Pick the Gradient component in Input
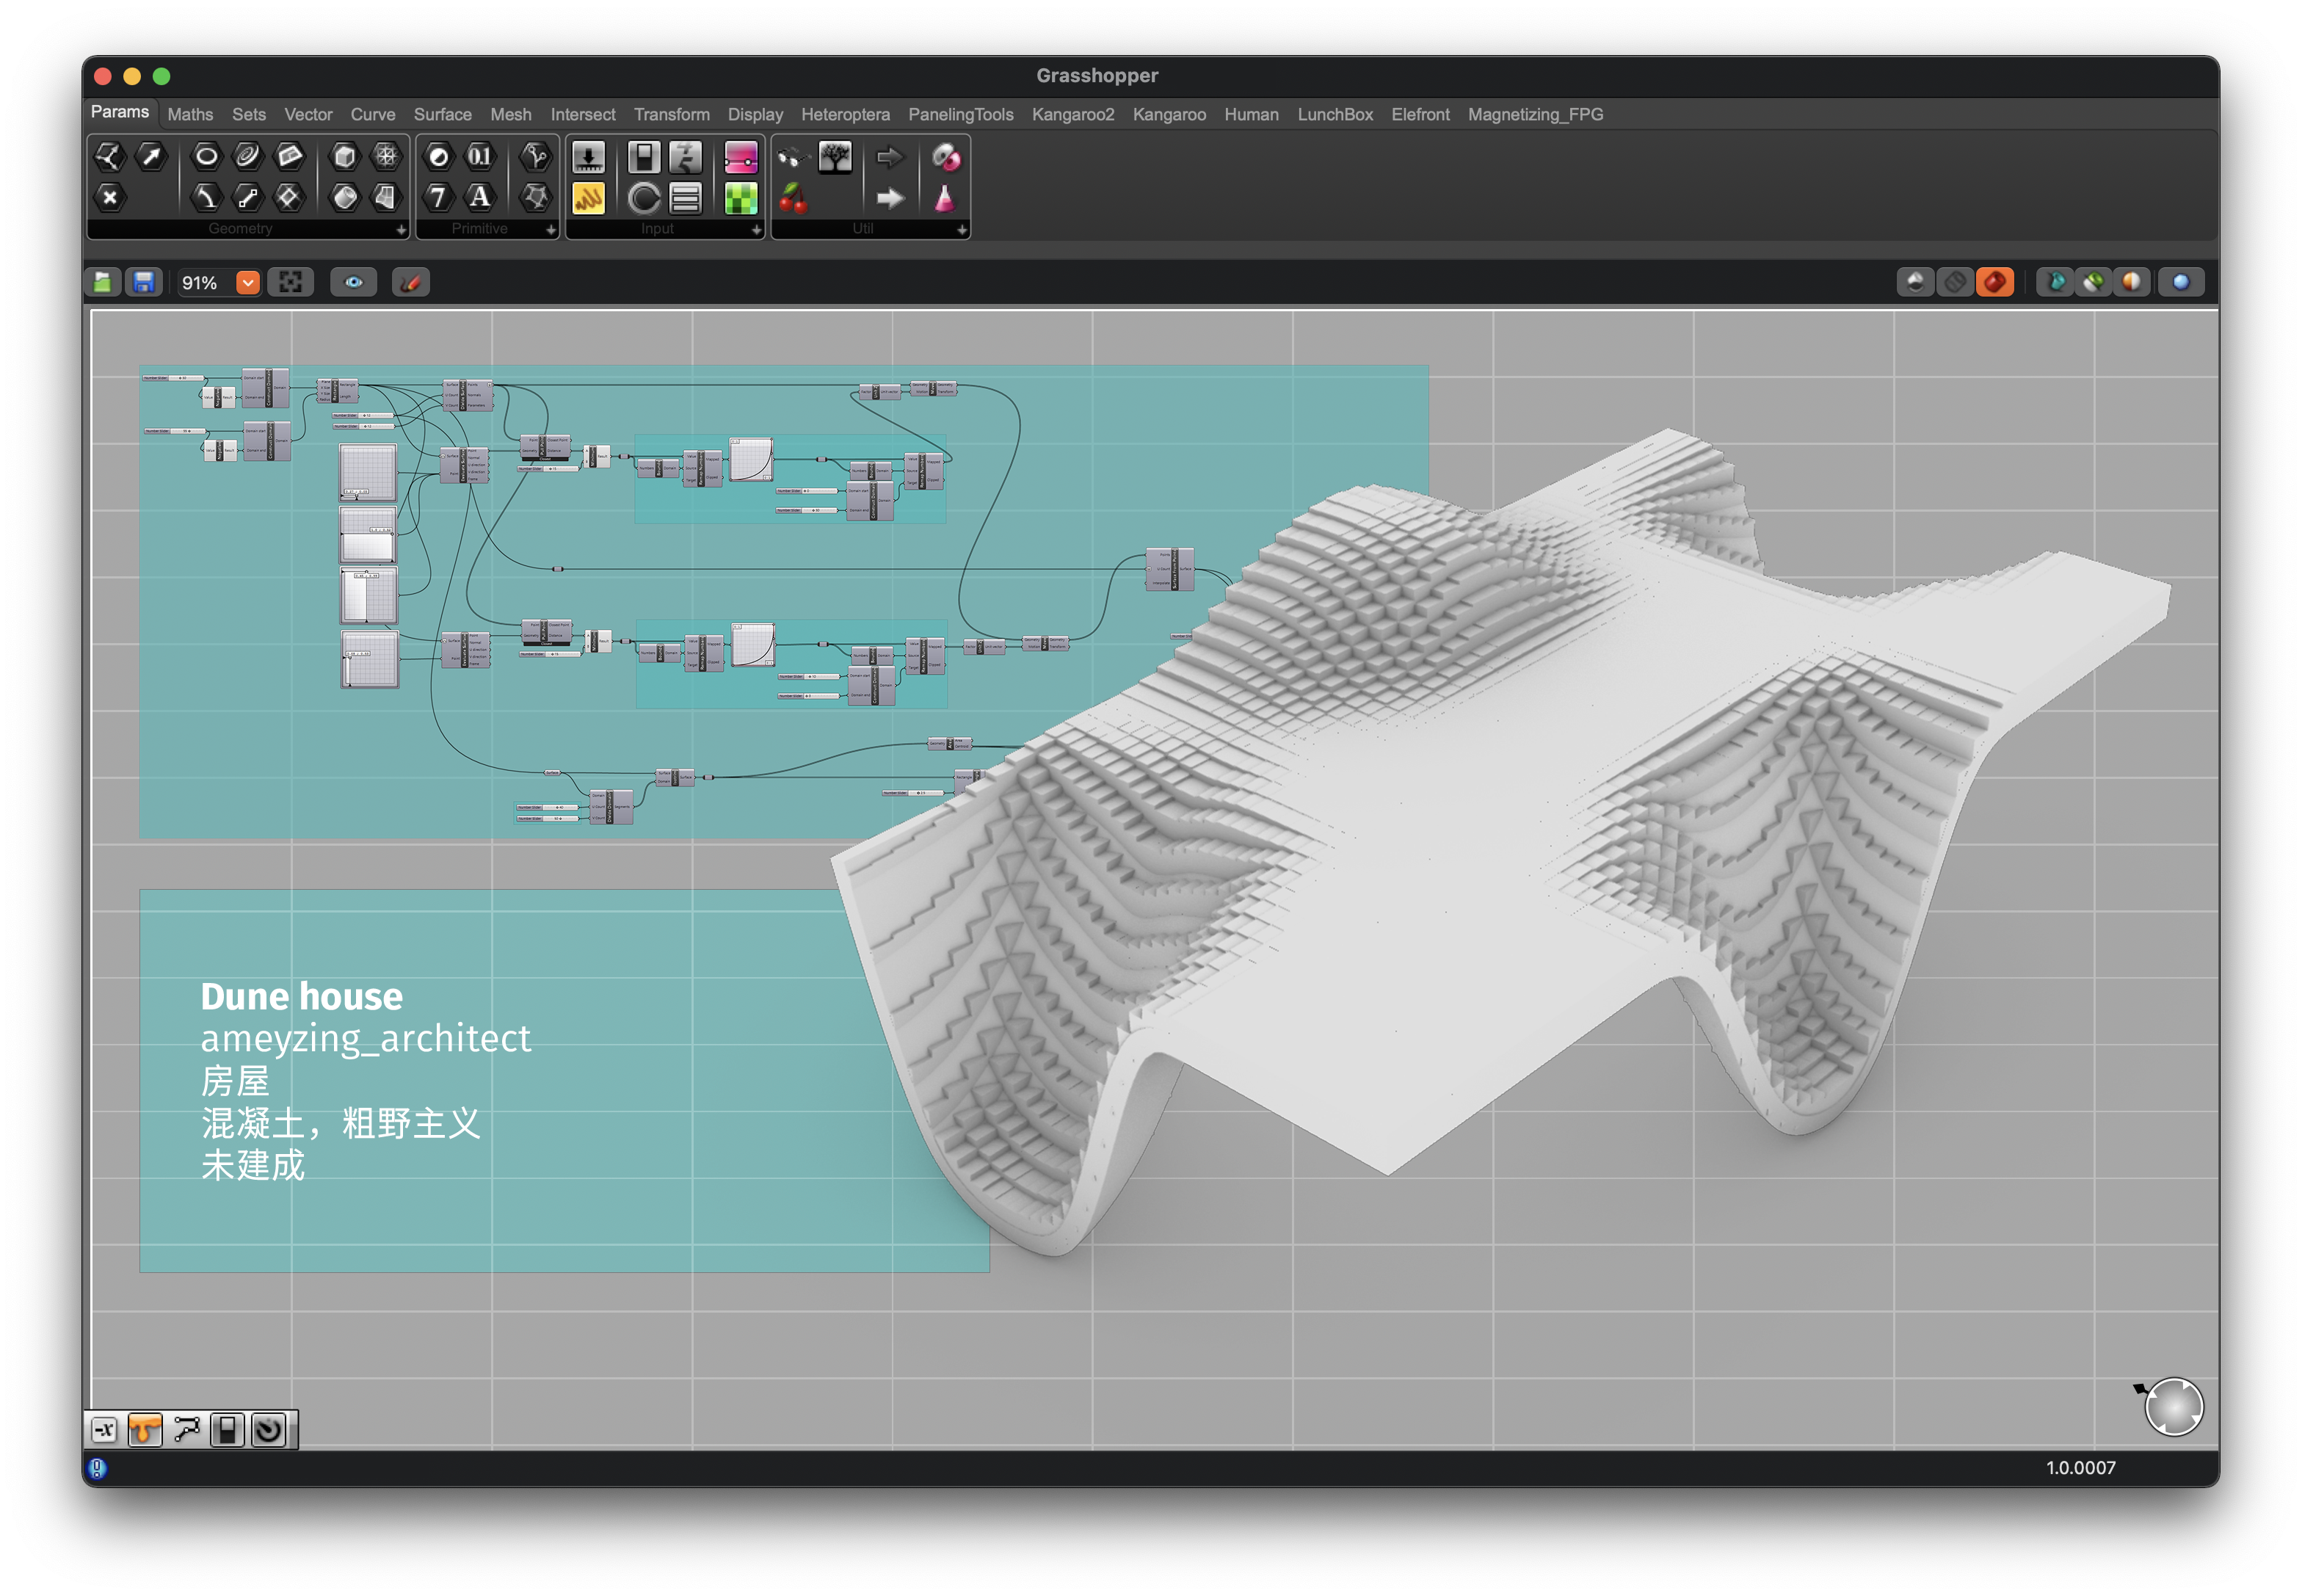Screen dimensions: 2302x1596 tap(740, 157)
